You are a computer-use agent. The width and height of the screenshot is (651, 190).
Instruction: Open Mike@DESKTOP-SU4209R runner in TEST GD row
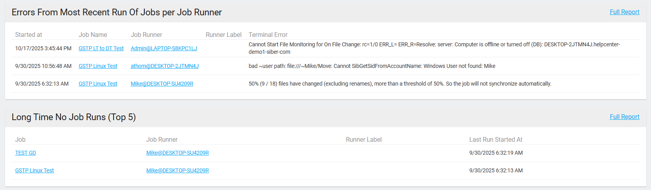point(177,153)
